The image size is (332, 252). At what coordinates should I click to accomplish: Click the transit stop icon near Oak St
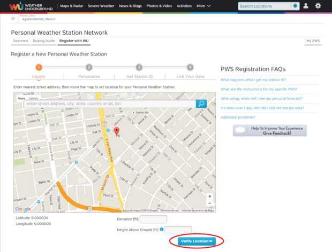tap(108, 130)
